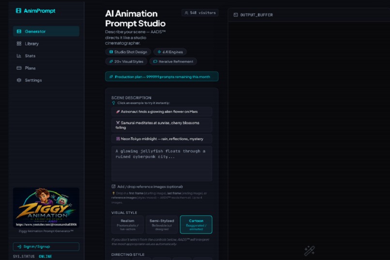This screenshot has height=260, width=390.
Task: Select the Realism visual style
Action: point(127,225)
